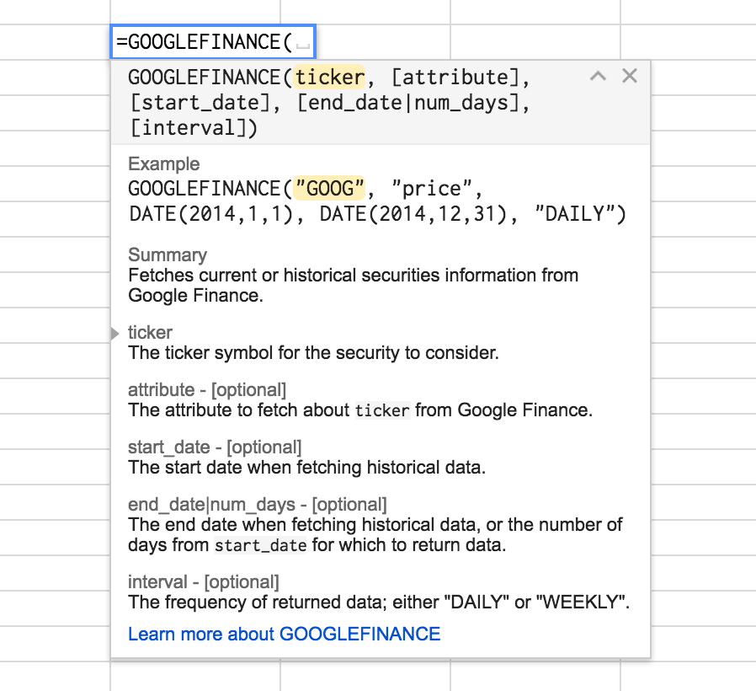Click inside the =GOOGLEFINANCE( formula cell
Screen dimensions: 756x691
(213, 42)
